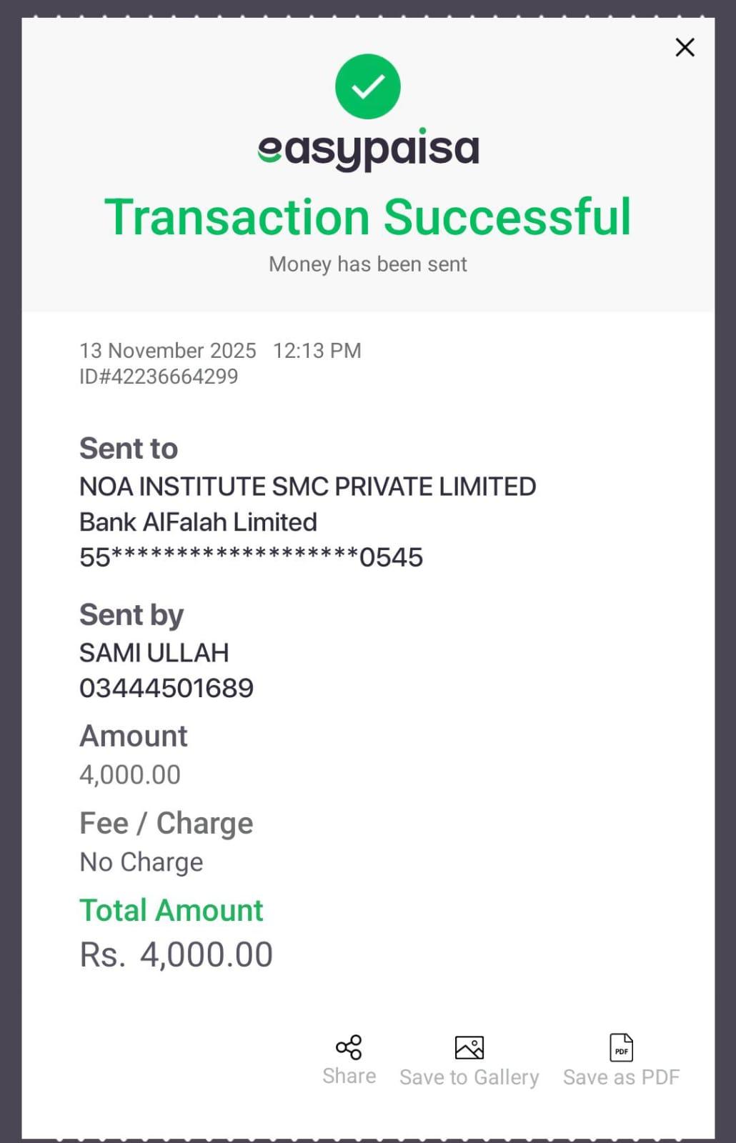The width and height of the screenshot is (736, 1143).
Task: Close the transaction receipt
Action: pyautogui.click(x=685, y=48)
